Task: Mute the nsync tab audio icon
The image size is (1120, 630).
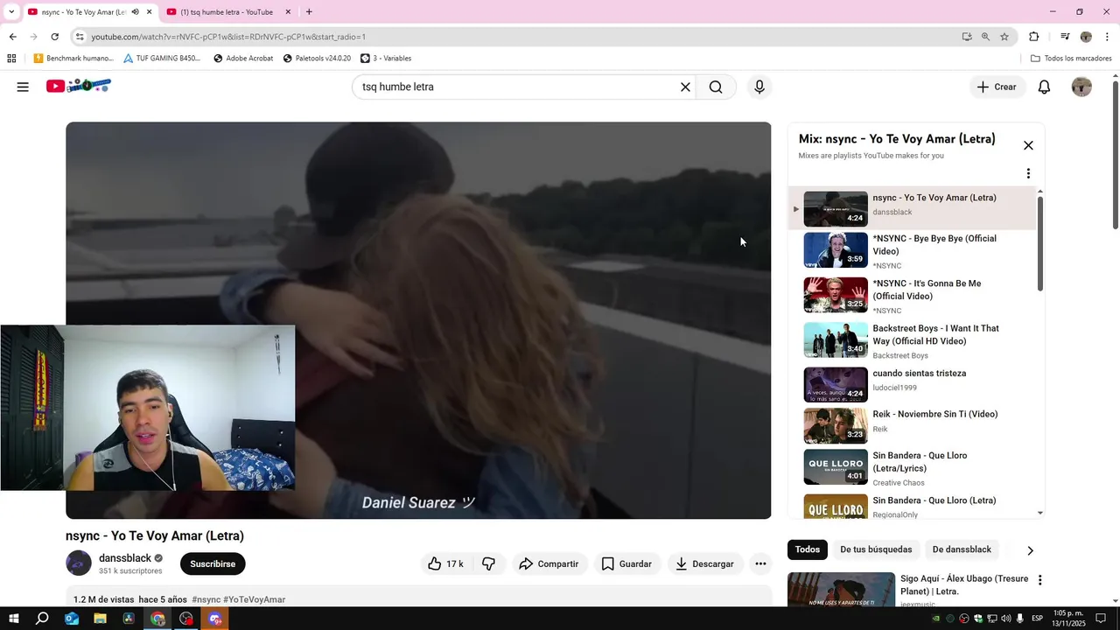Action: pos(135,11)
